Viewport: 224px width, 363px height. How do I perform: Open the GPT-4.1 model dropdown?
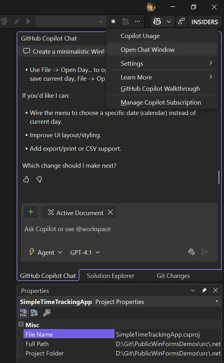pyautogui.click(x=85, y=252)
